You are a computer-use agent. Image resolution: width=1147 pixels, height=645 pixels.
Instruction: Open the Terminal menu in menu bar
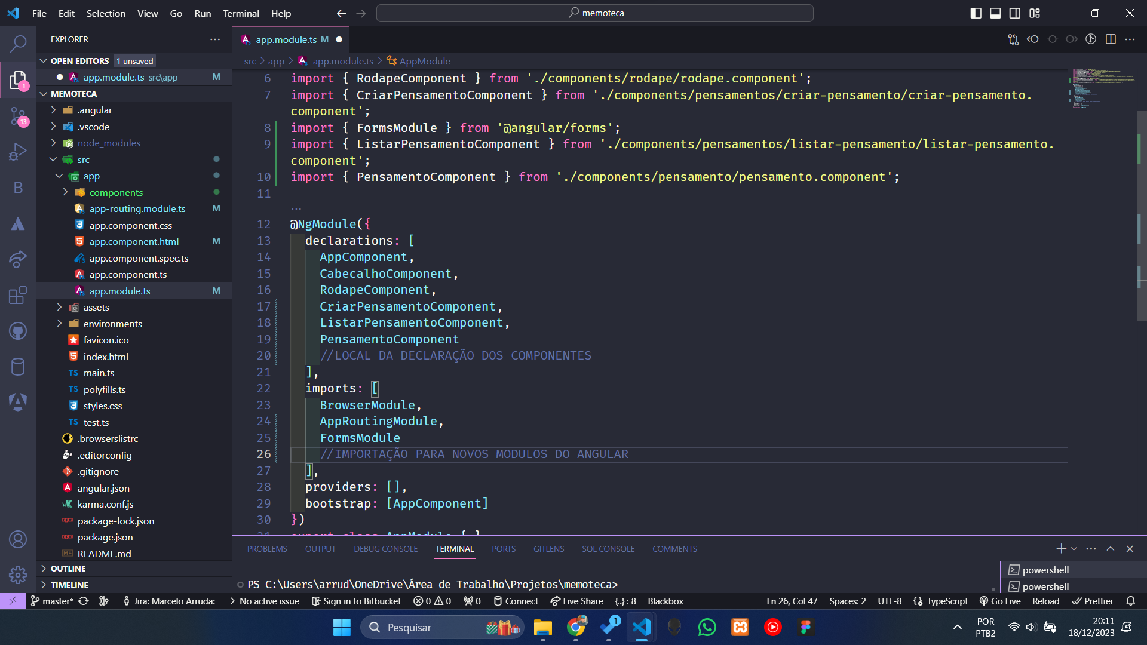241,13
